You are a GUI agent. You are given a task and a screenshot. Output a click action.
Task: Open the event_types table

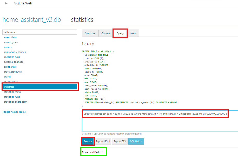[x=11, y=42]
